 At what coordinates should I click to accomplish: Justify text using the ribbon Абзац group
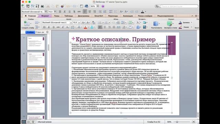pos(114,27)
